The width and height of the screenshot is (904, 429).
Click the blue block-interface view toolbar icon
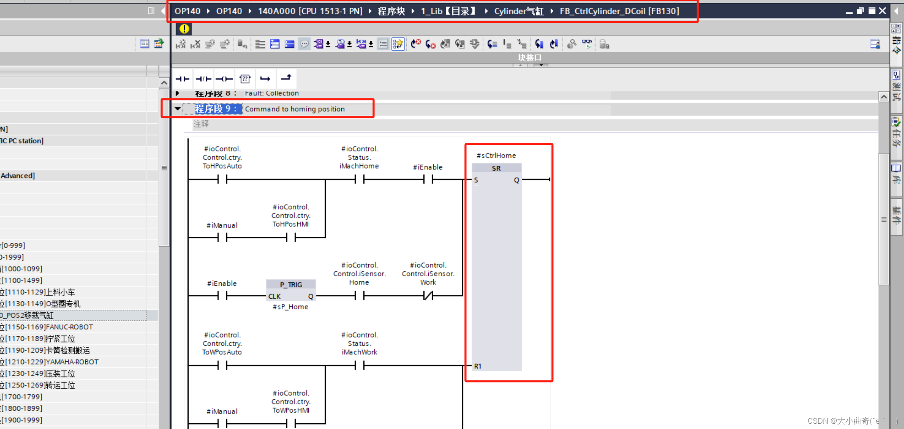[x=289, y=44]
